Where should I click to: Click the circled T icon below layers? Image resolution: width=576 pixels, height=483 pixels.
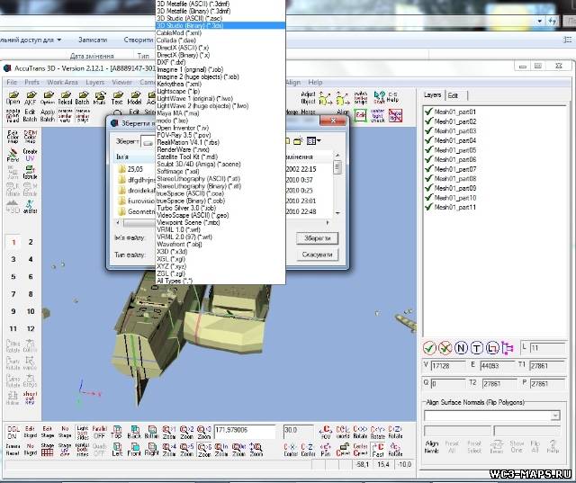(477, 347)
